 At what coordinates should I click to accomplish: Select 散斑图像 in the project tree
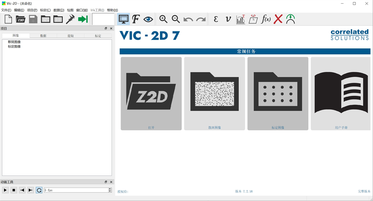(14, 42)
